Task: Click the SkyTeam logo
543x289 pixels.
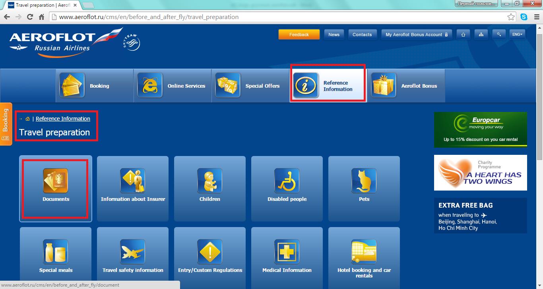Action: click(x=132, y=42)
